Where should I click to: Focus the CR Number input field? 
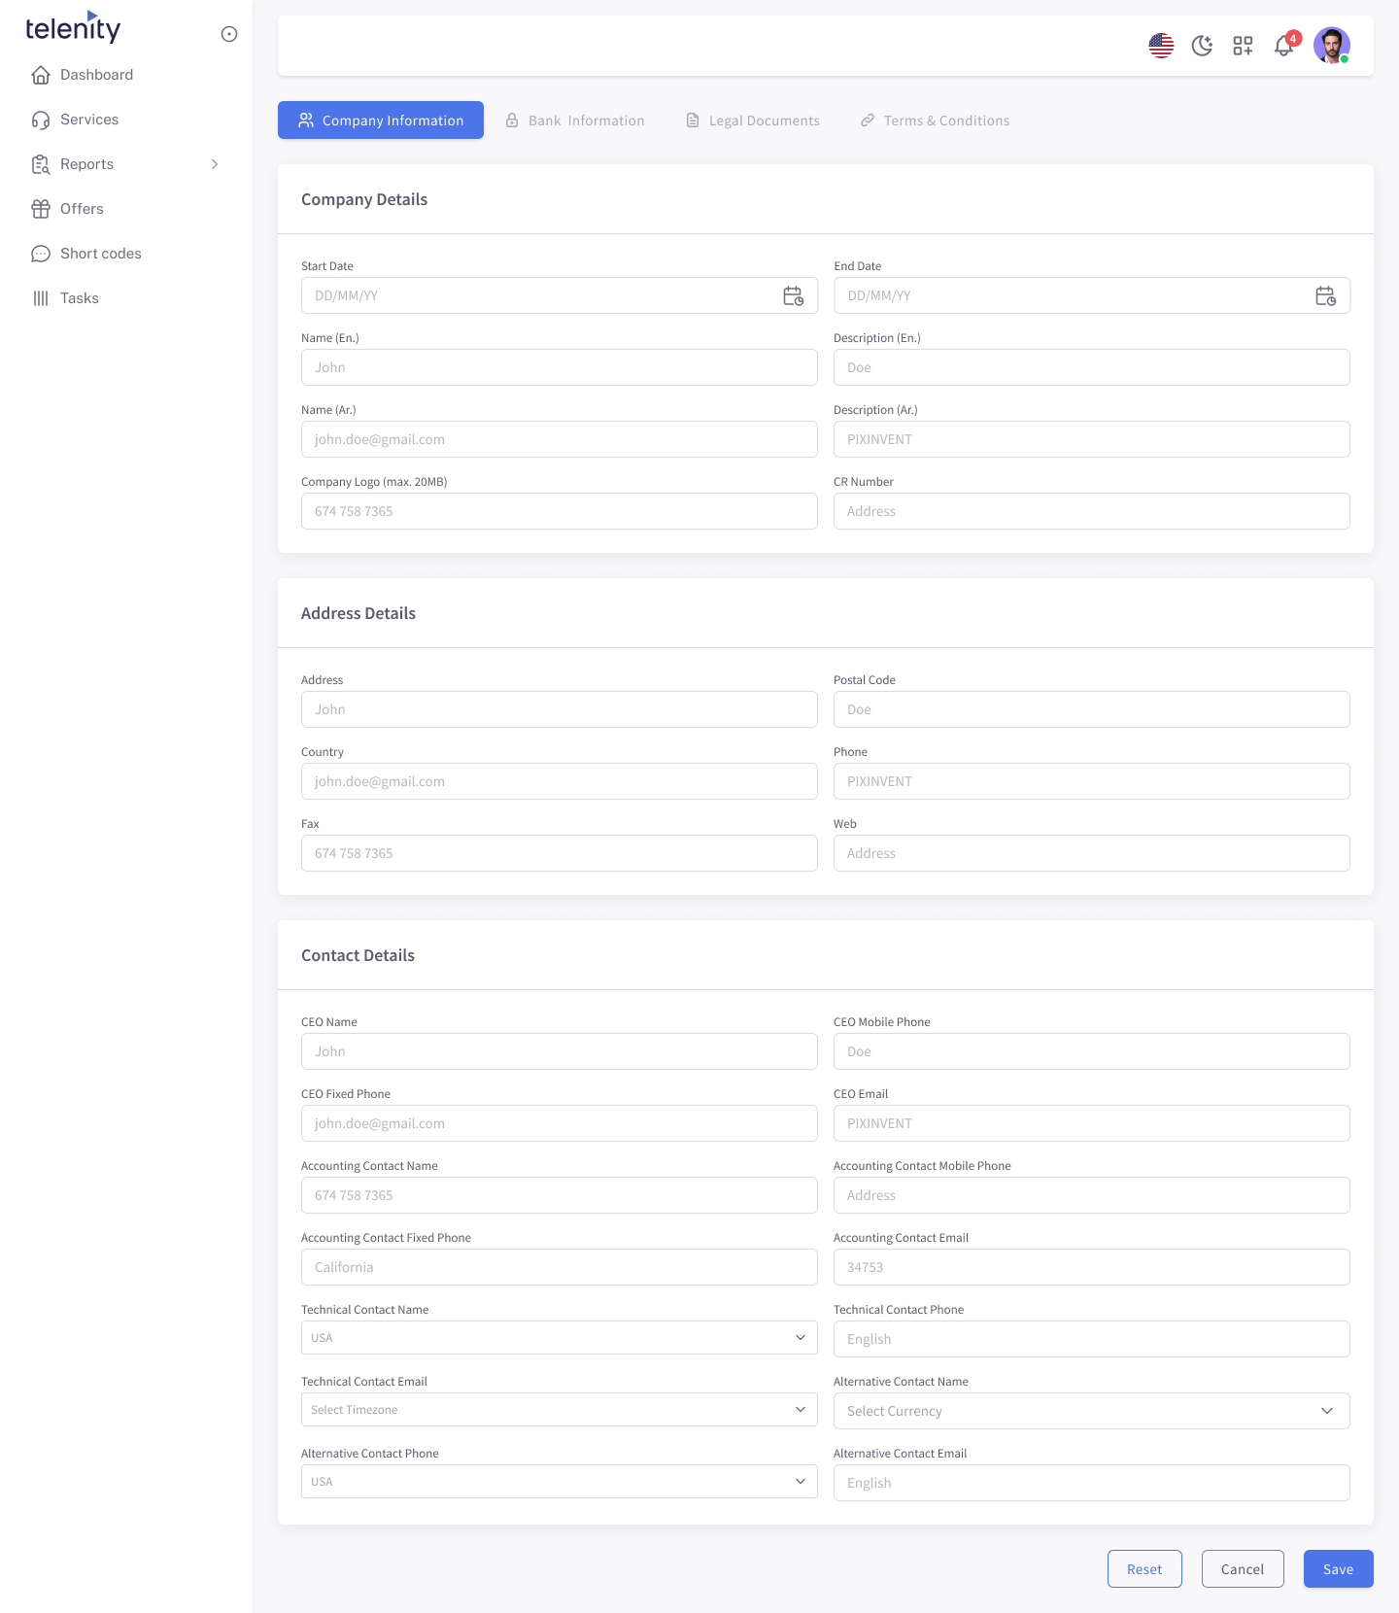click(1092, 511)
